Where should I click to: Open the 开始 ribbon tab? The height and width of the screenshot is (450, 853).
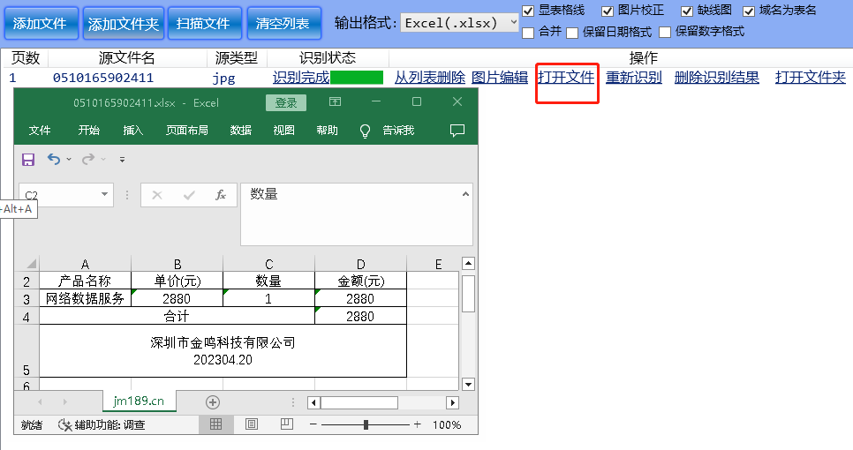point(88,131)
